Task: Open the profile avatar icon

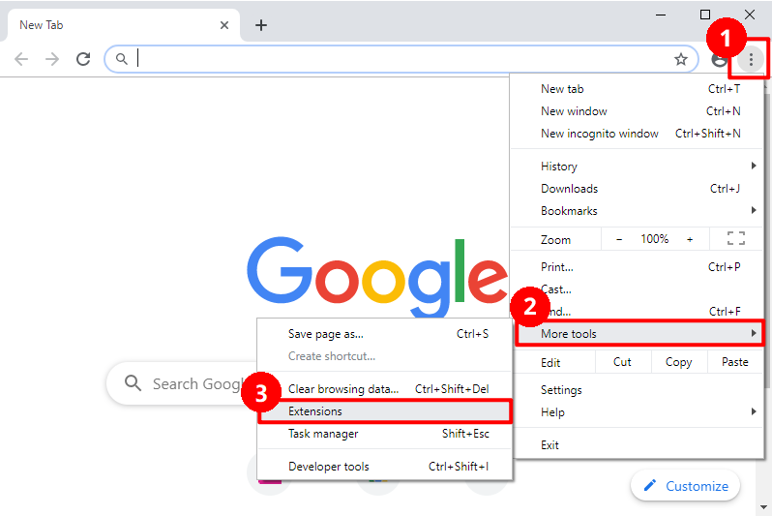Action: pos(719,59)
